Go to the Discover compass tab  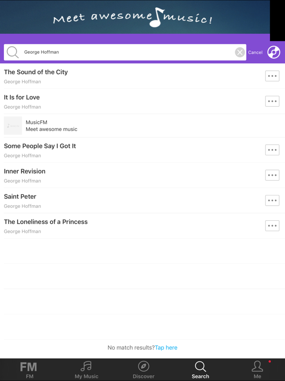click(x=144, y=370)
